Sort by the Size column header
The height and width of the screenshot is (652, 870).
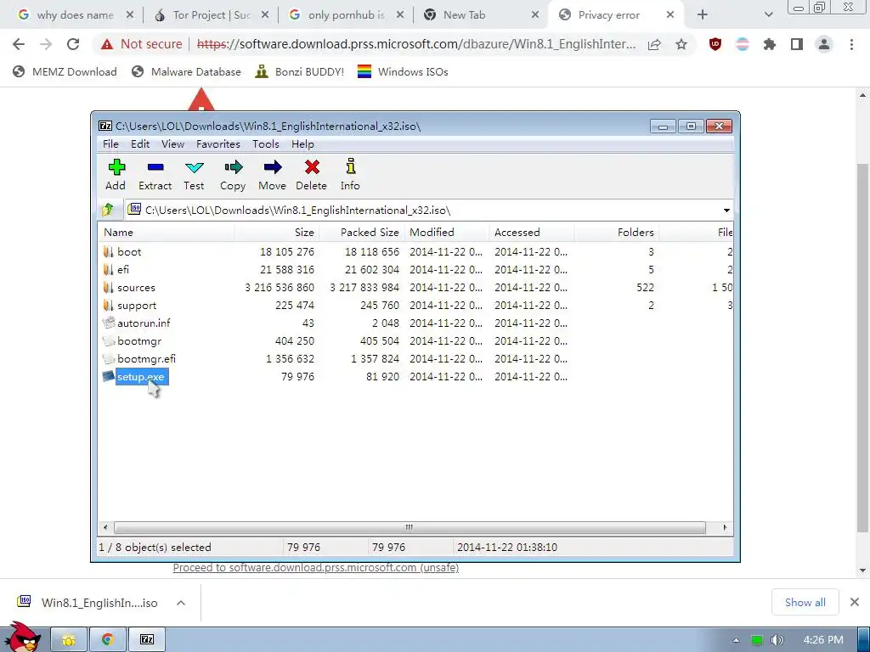tap(276, 233)
